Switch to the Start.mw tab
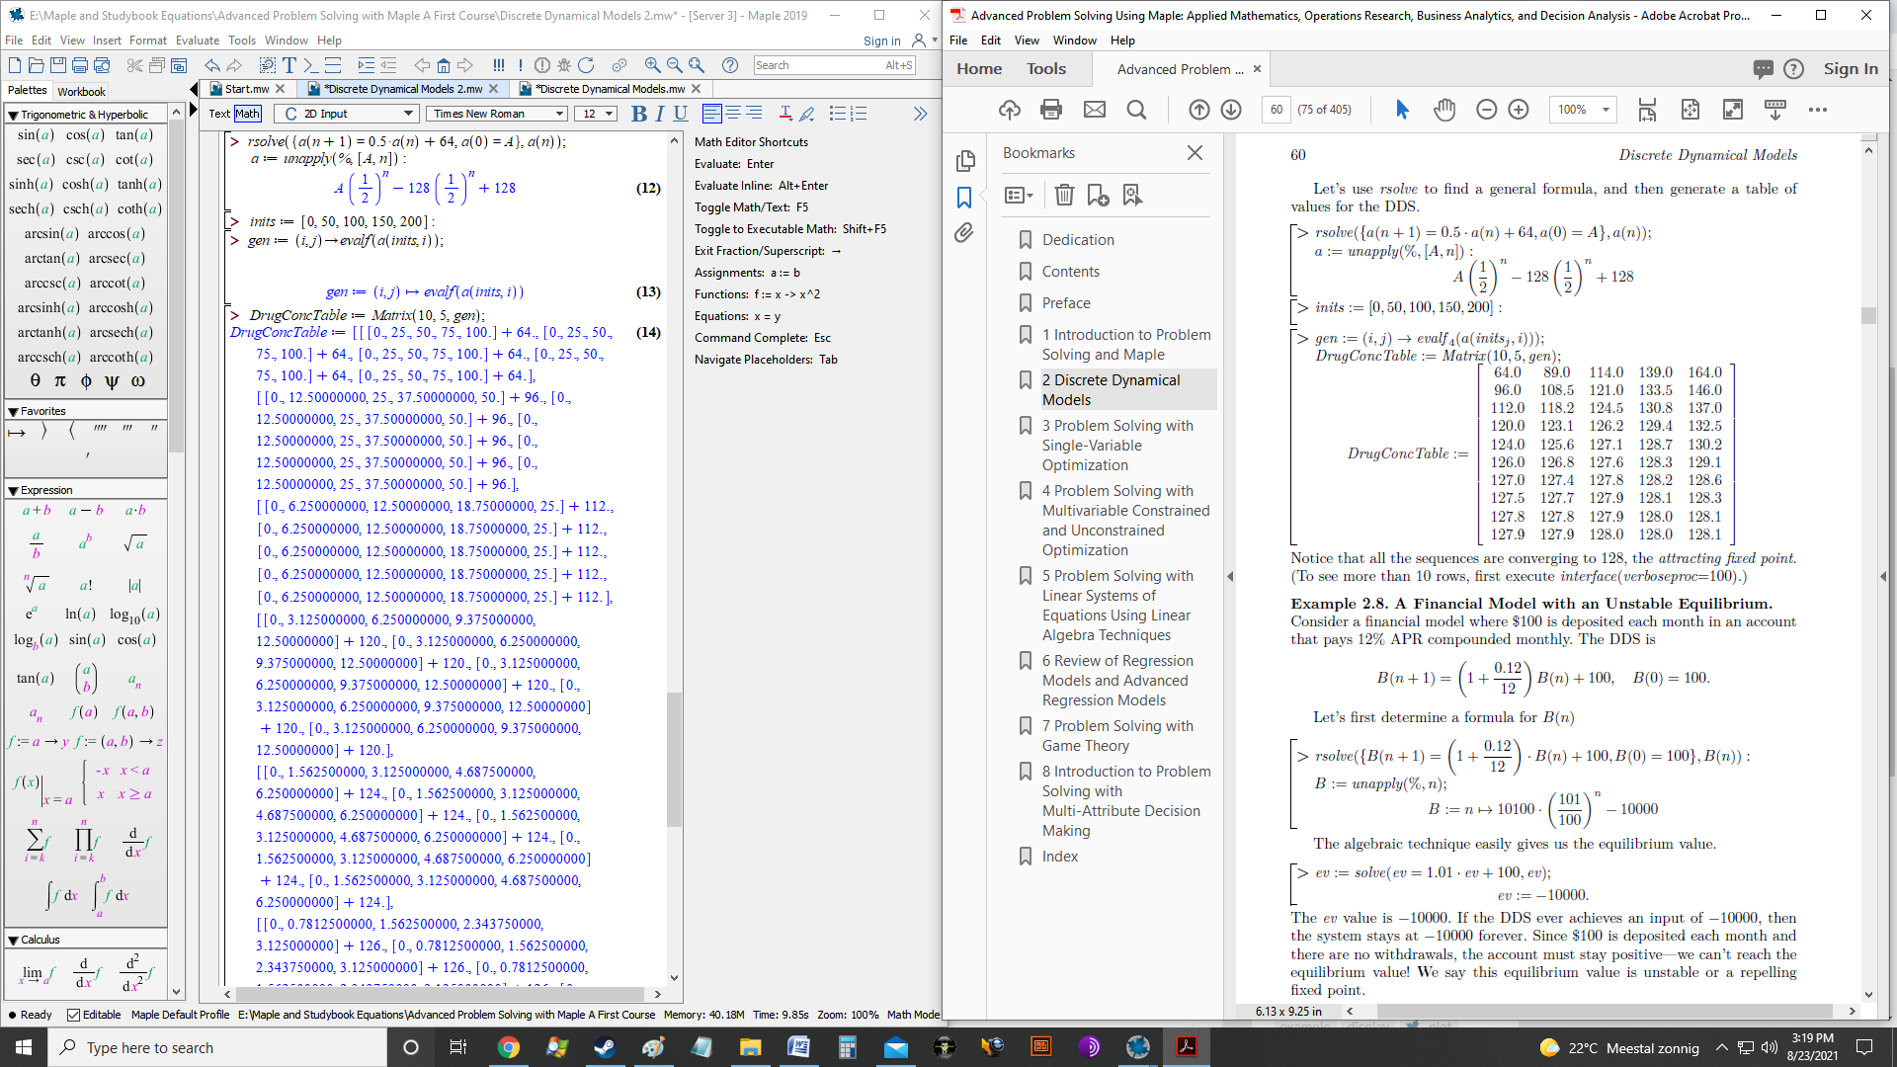This screenshot has width=1897, height=1067. click(x=247, y=89)
